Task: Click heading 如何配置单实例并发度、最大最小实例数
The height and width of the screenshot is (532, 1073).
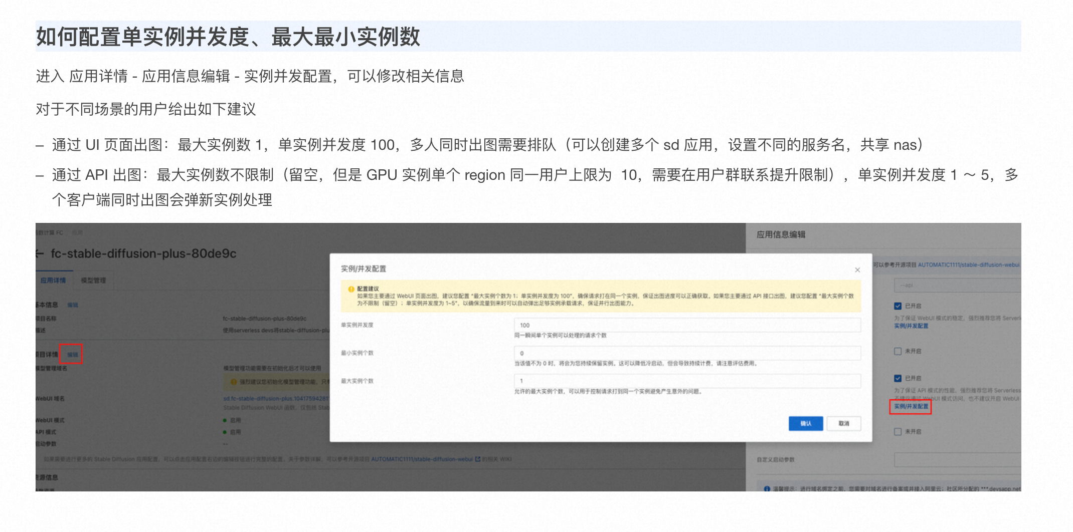Action: (x=228, y=37)
